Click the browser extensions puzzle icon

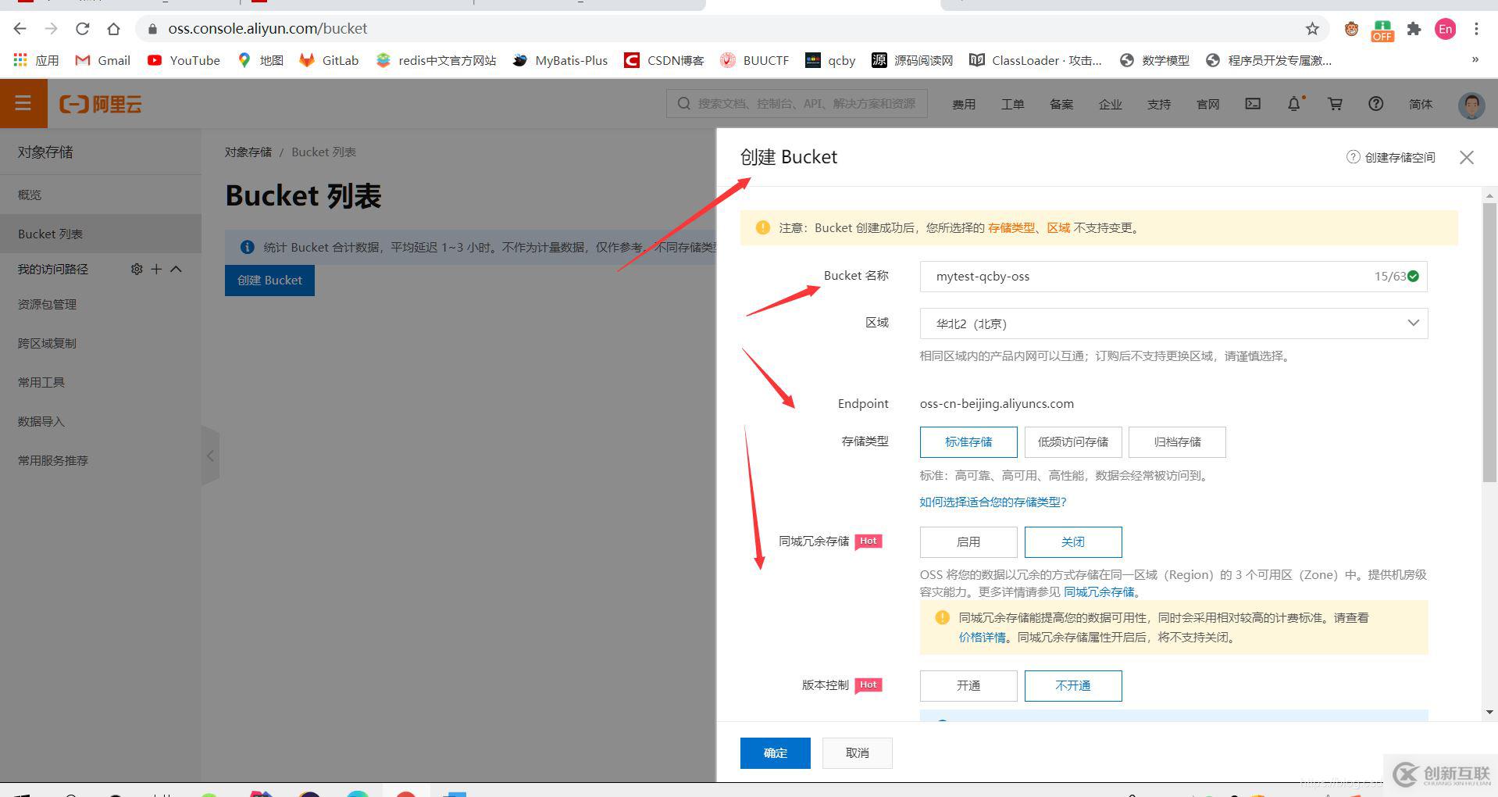click(1414, 29)
